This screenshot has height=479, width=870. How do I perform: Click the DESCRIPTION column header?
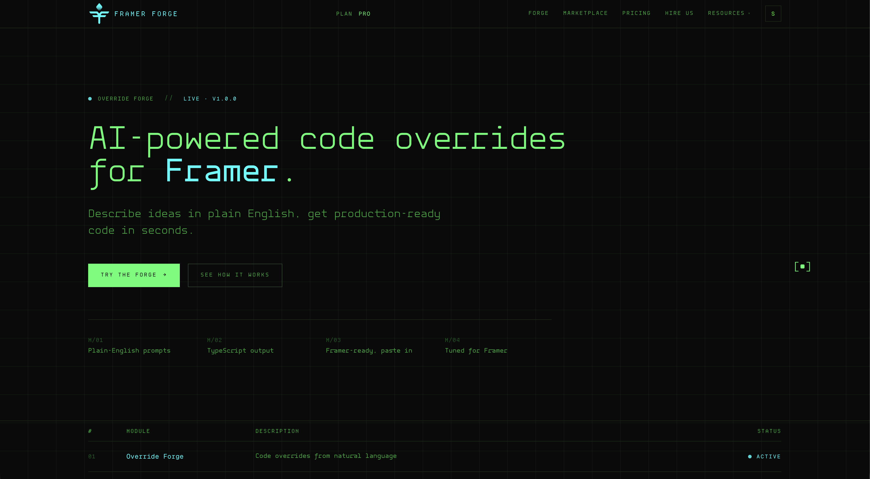pyautogui.click(x=277, y=431)
